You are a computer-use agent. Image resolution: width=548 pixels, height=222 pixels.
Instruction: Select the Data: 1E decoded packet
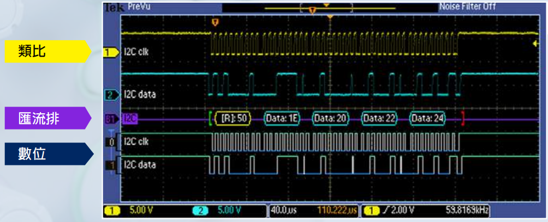coord(281,118)
